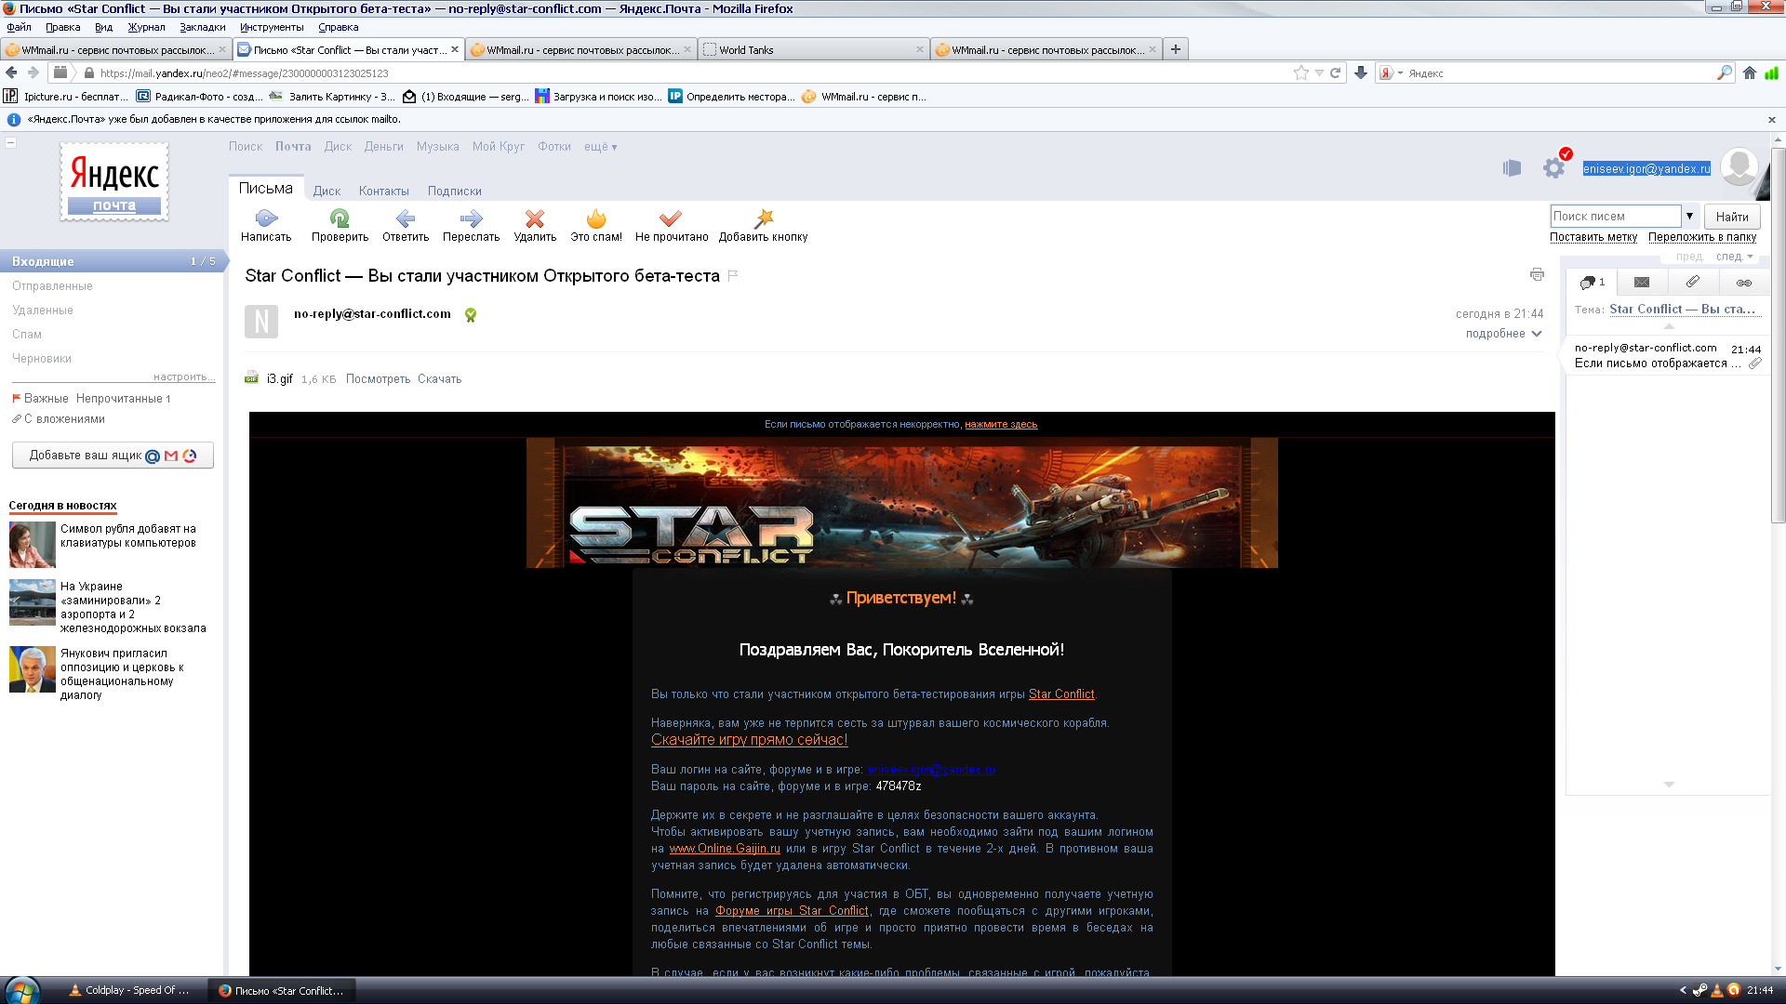Dismiss the mailto notification bar

pos(1771,119)
